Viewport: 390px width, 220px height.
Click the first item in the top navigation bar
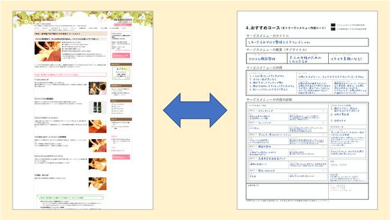[x=37, y=28]
